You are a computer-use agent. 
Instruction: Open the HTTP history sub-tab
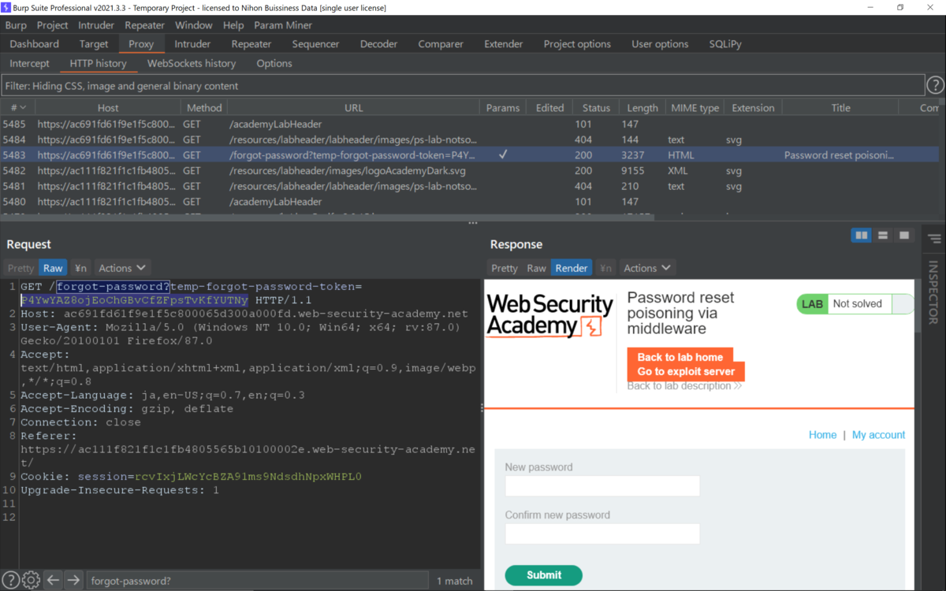click(98, 63)
